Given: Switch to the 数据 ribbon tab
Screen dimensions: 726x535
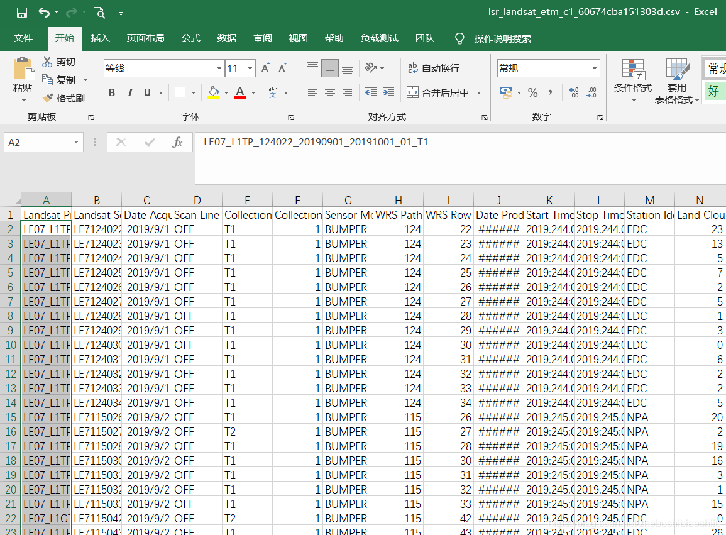Looking at the screenshot, I should pos(226,38).
